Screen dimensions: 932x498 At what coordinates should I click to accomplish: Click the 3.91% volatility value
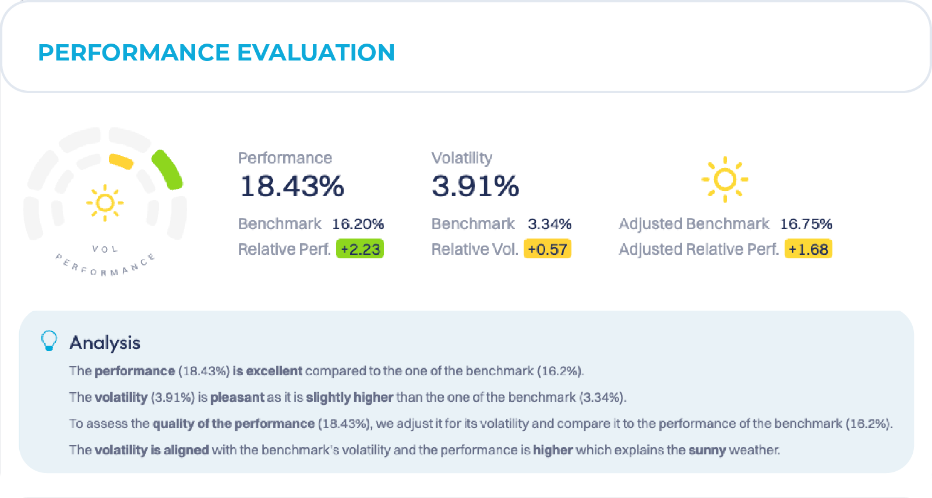pos(475,186)
